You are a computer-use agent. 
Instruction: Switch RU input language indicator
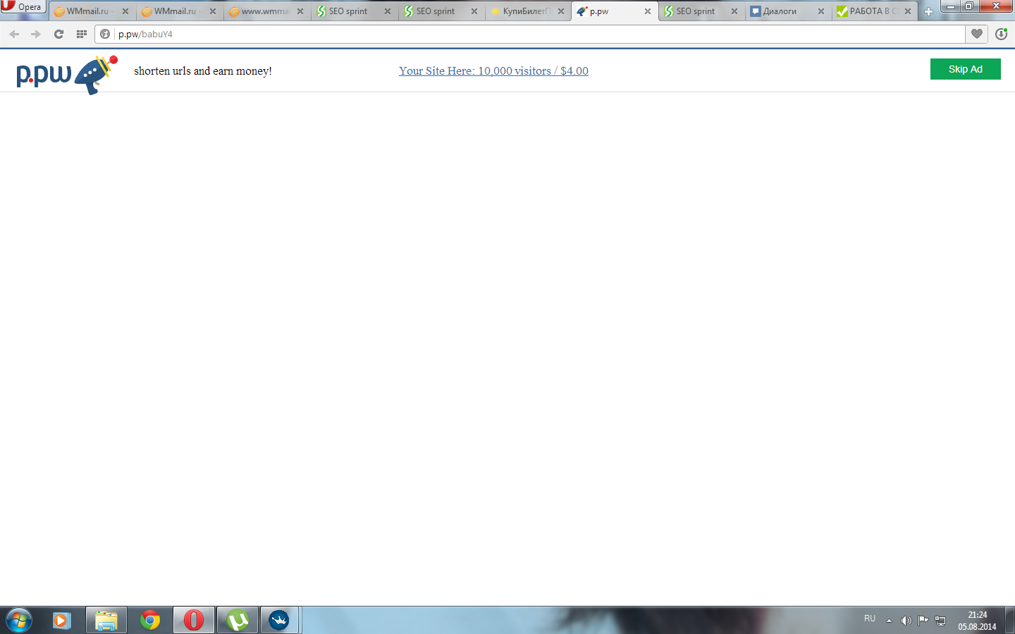[870, 619]
